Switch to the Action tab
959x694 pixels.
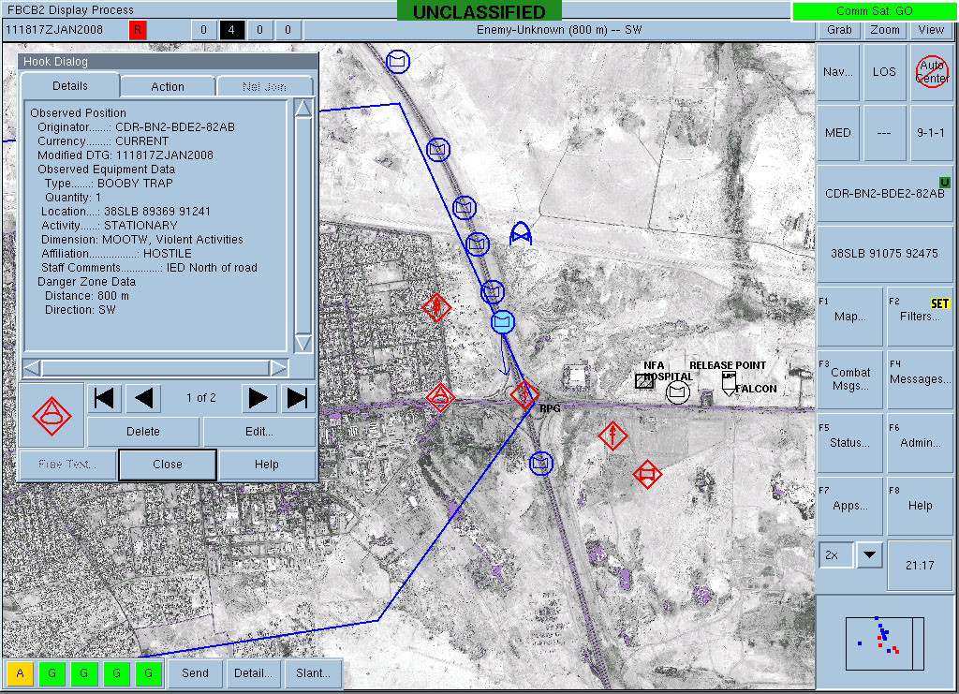pos(167,86)
